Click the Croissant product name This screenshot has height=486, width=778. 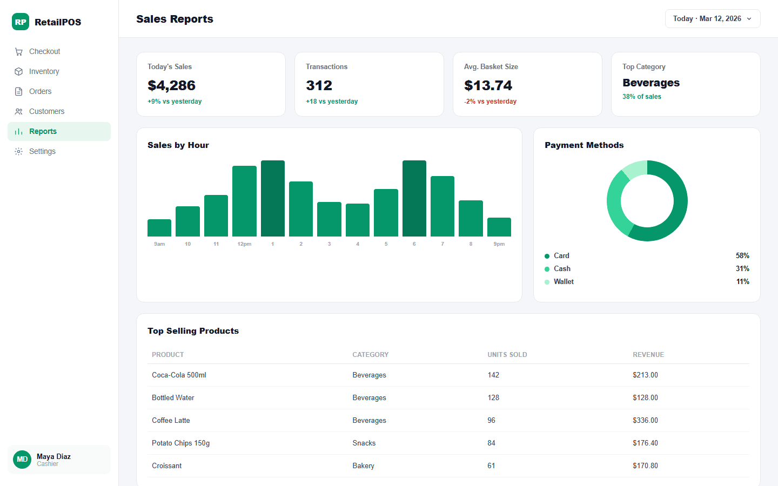[x=166, y=466]
